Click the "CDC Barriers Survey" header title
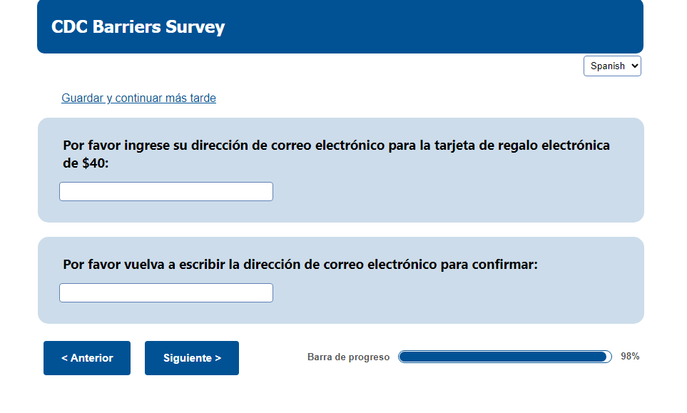The height and width of the screenshot is (413, 687). pos(138,27)
